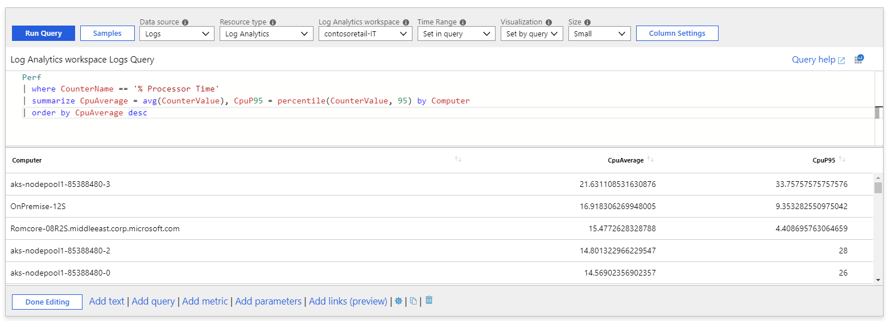Finish with the Done Editing button
The height and width of the screenshot is (321, 887).
47,302
